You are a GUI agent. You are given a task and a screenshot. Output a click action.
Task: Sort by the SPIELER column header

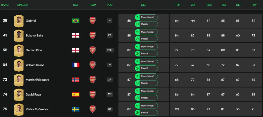(23, 5)
